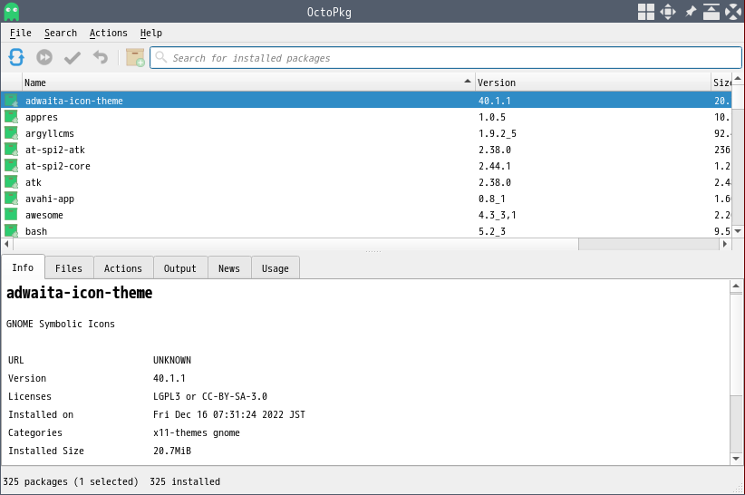
Task: Click the GNOME Symbolic Icons description
Action: [61, 324]
